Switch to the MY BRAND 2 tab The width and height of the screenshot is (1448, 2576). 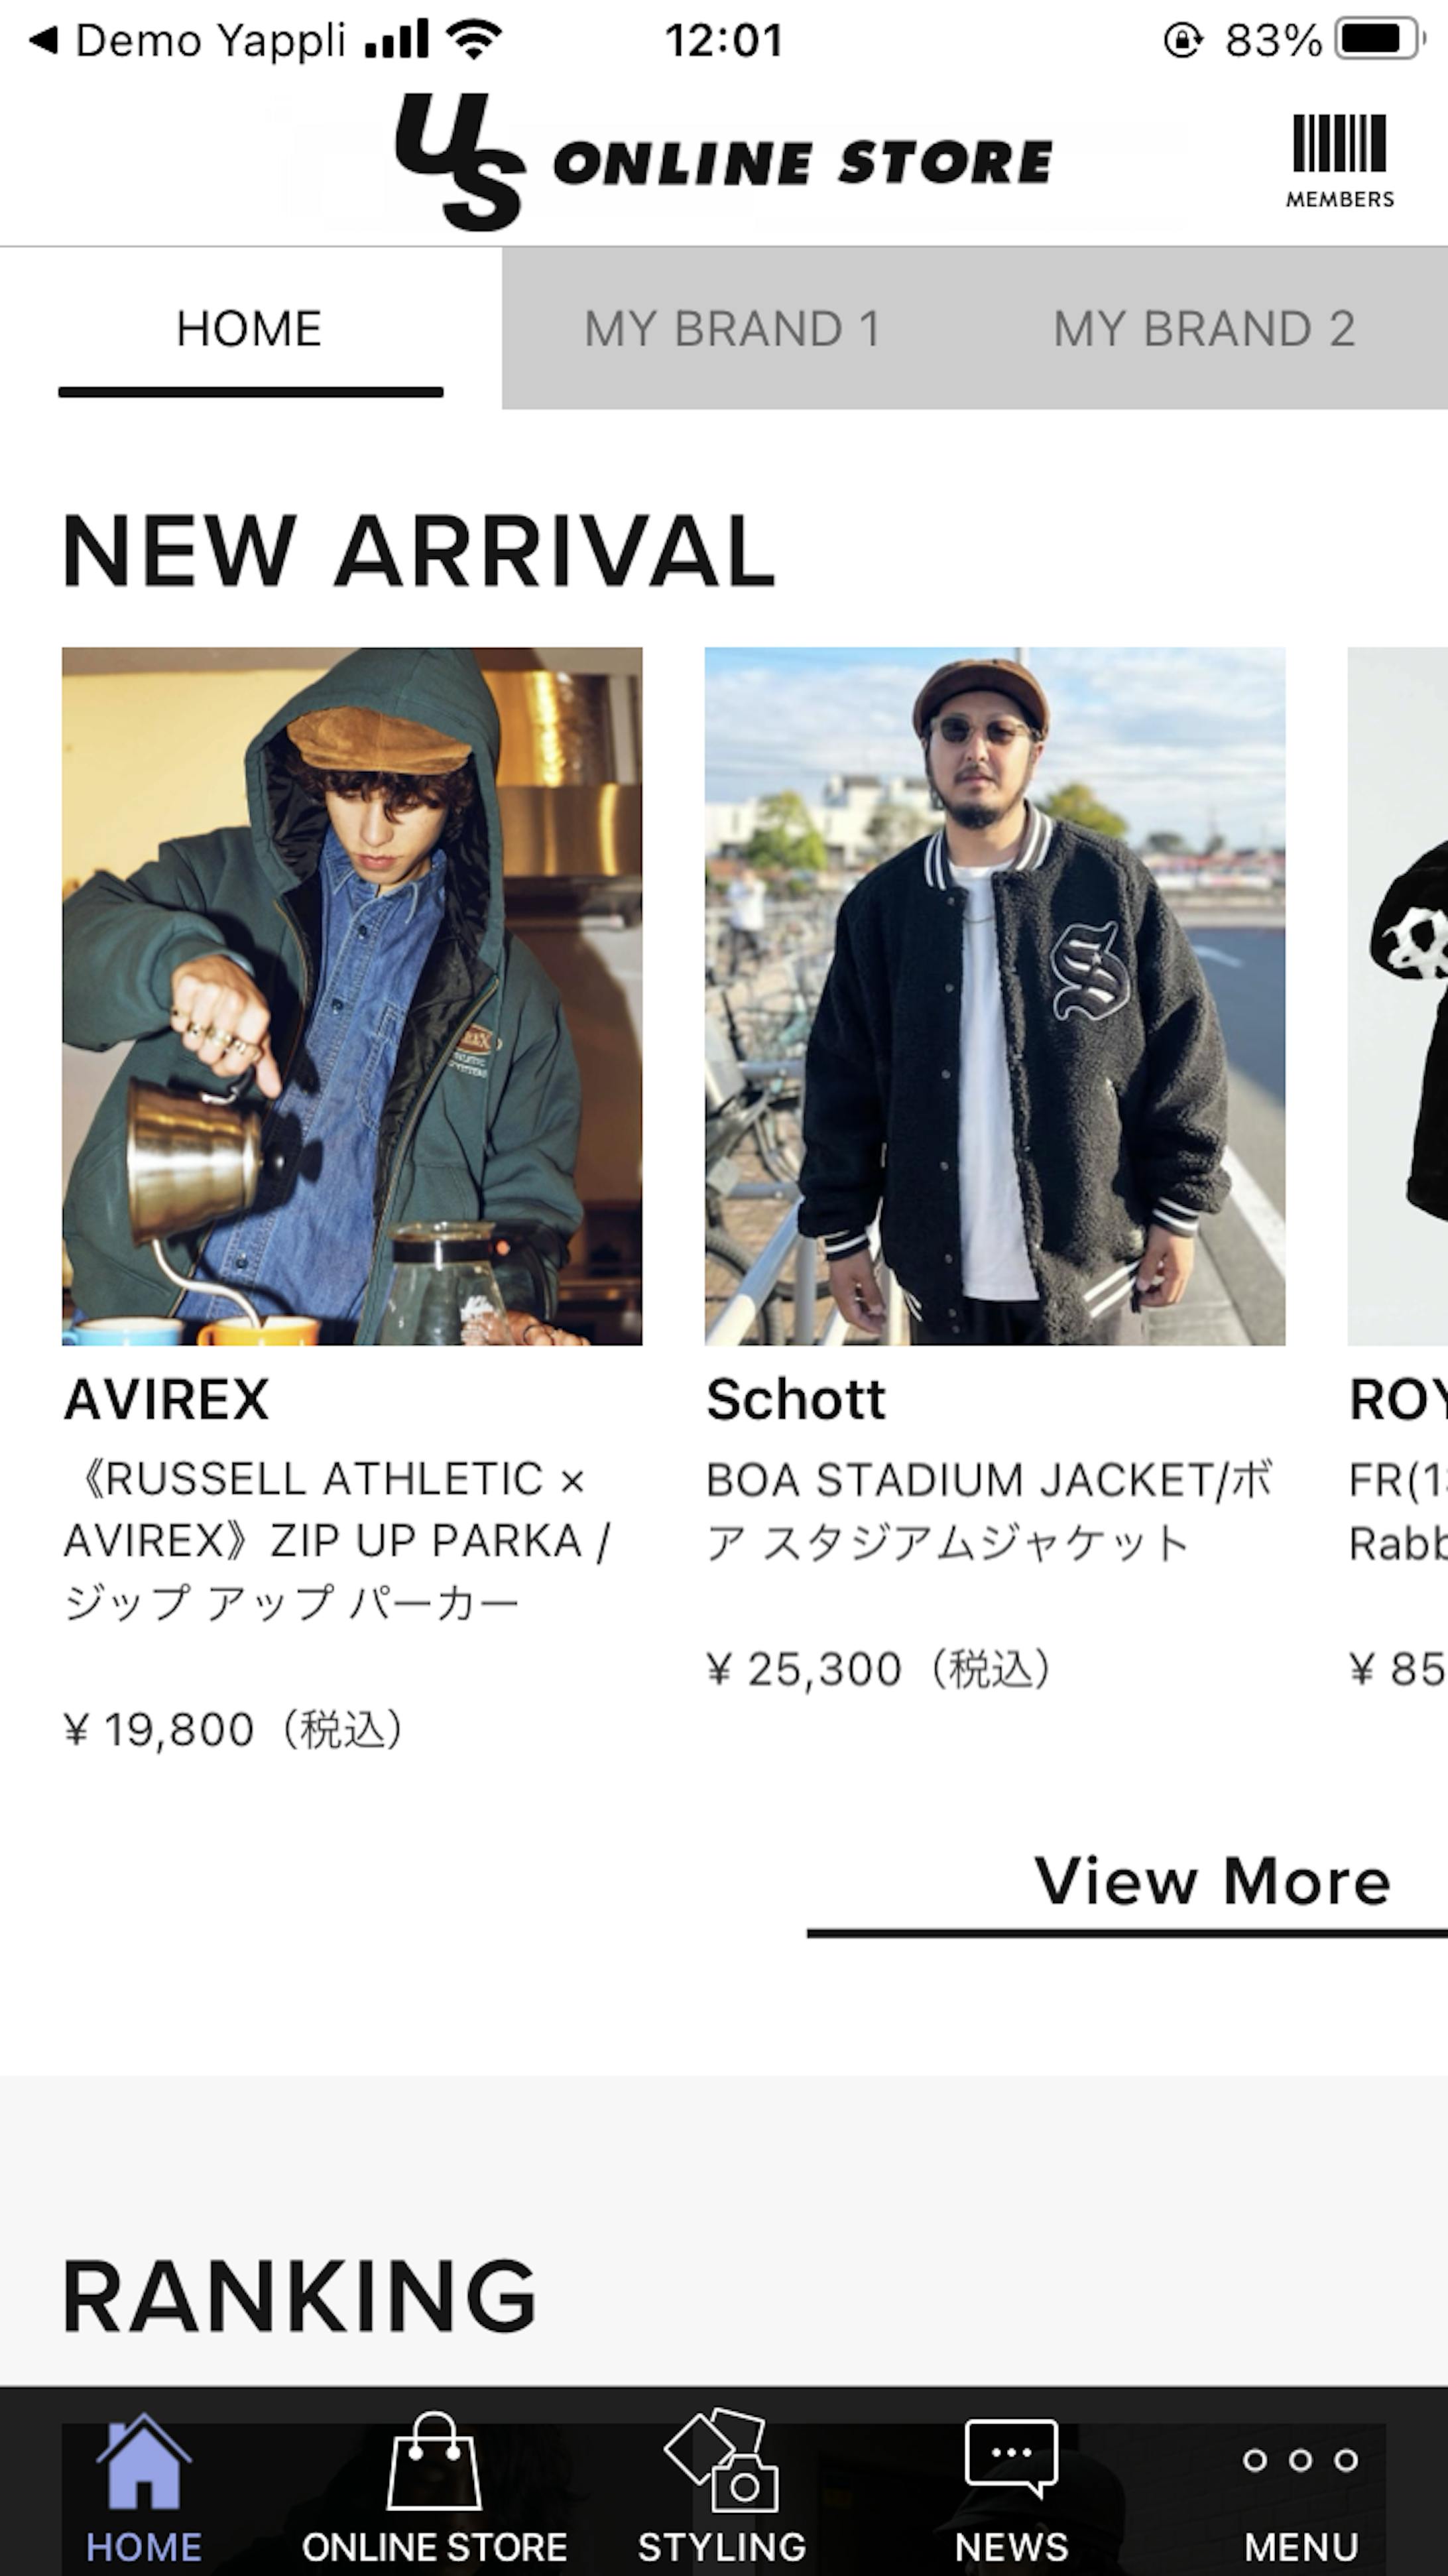coord(1204,329)
